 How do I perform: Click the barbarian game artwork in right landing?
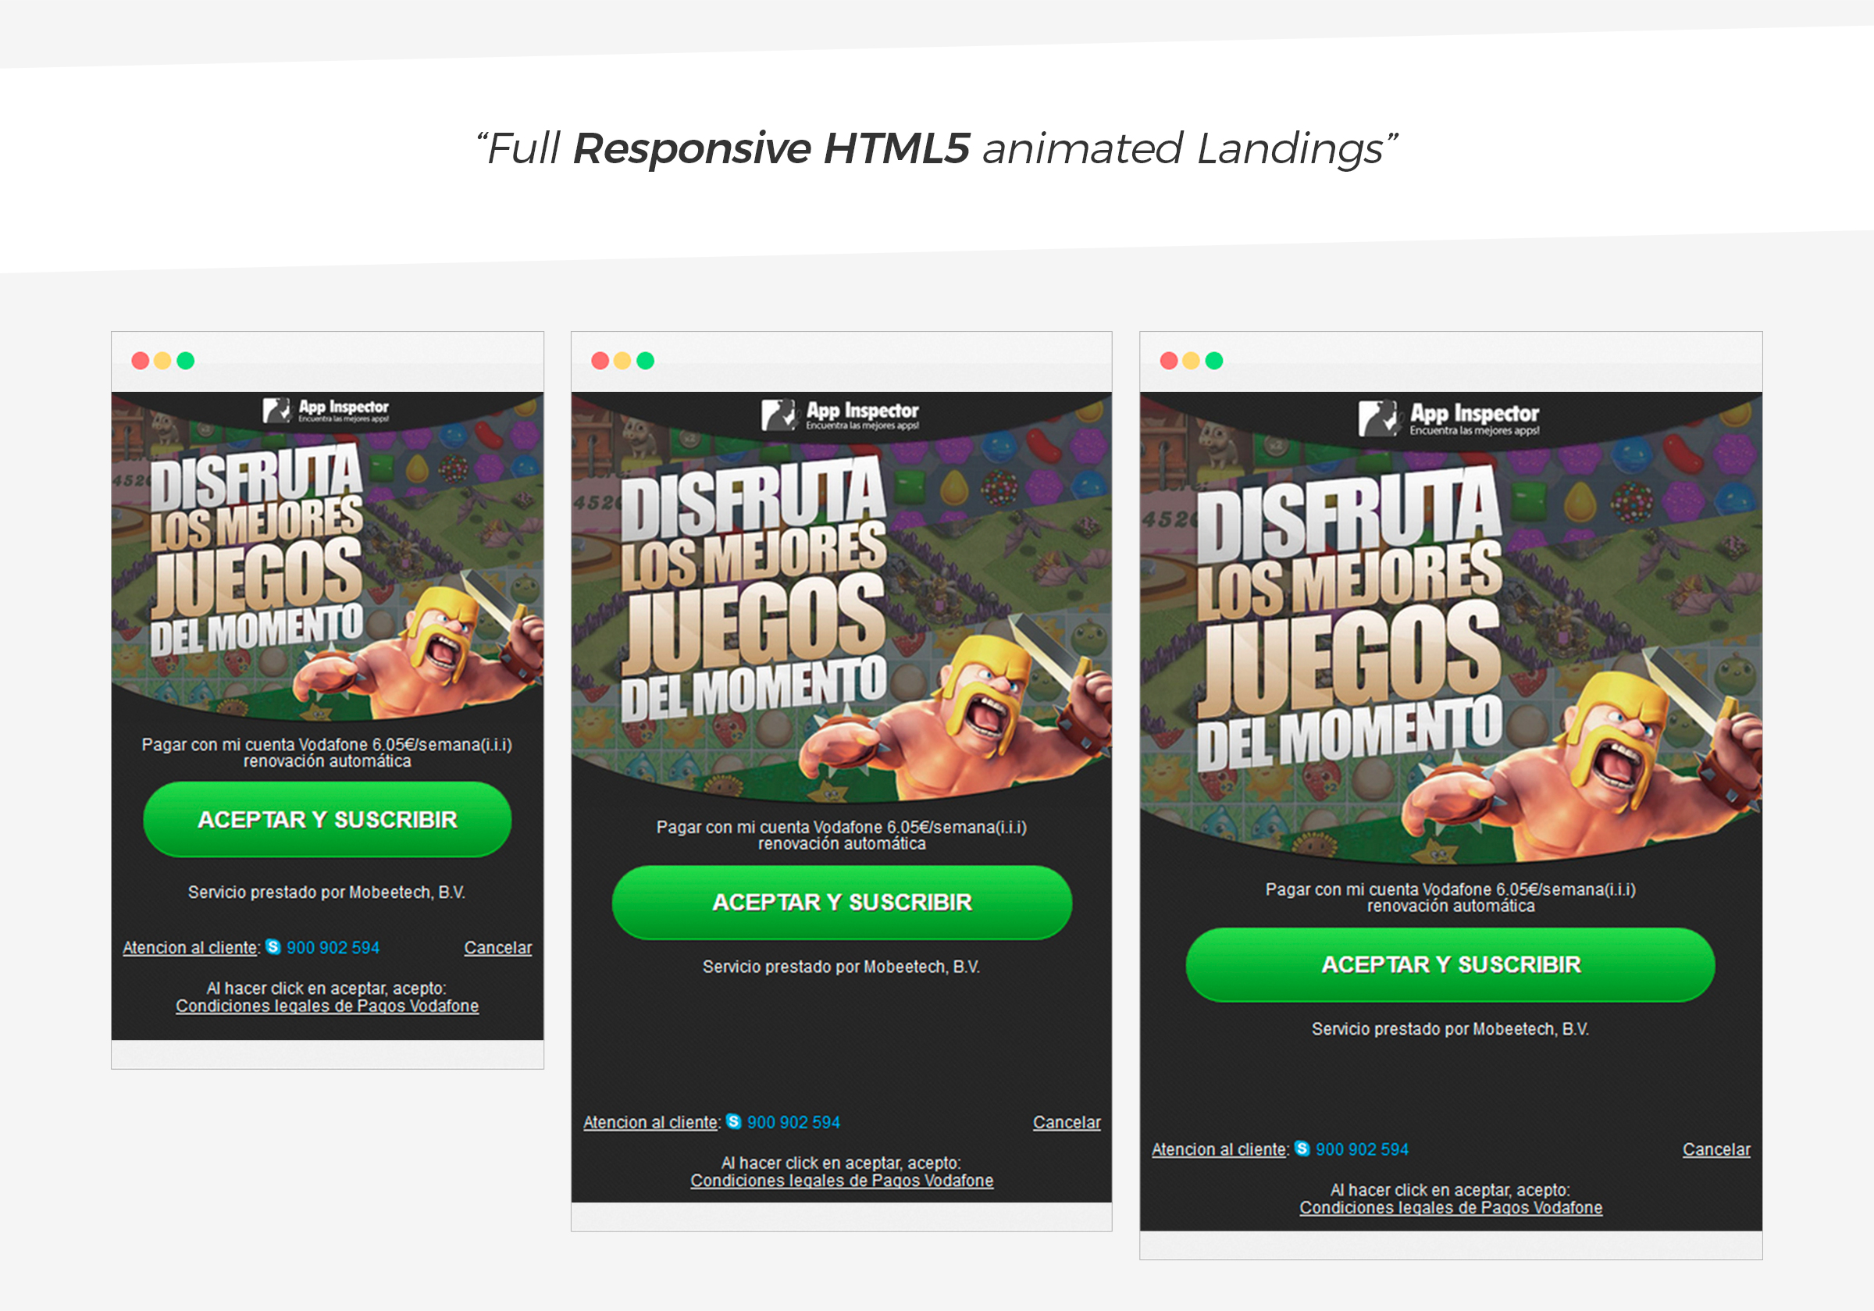coord(1591,759)
